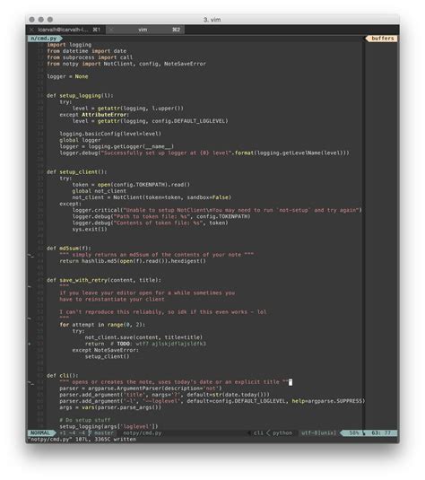Click the 'logger = logging.getLogger(__name__)' line
The image size is (425, 480).
(117, 146)
